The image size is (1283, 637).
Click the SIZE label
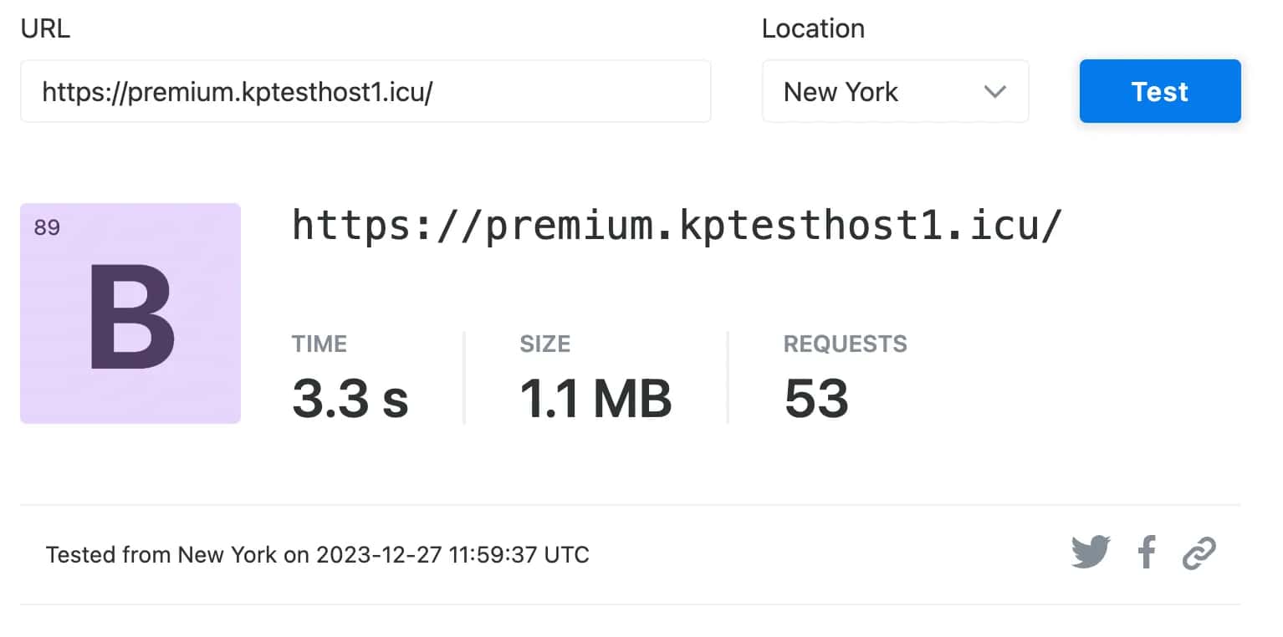point(544,344)
